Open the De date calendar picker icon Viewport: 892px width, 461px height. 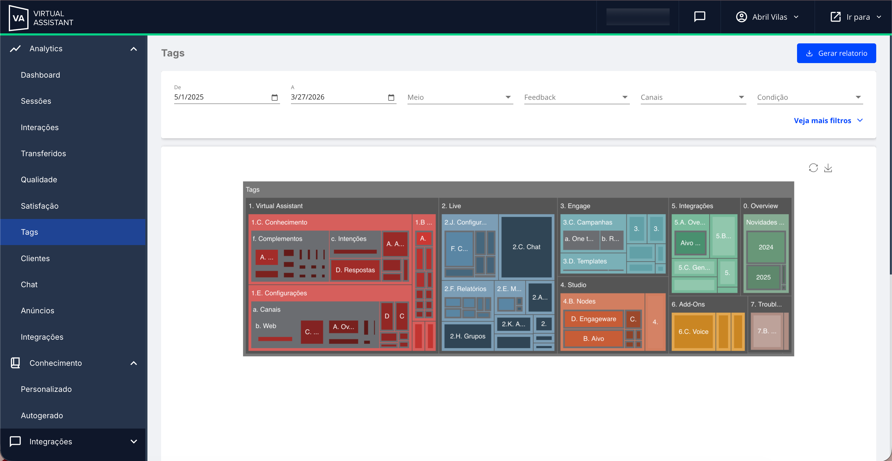[x=275, y=97]
